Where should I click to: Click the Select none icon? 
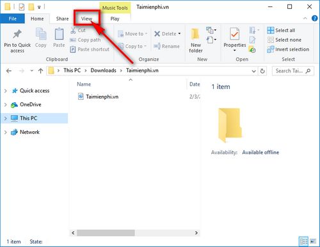[271, 40]
